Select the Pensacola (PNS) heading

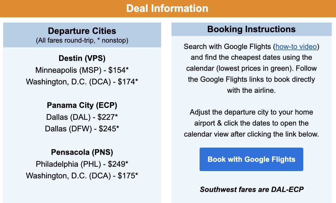[x=82, y=152]
